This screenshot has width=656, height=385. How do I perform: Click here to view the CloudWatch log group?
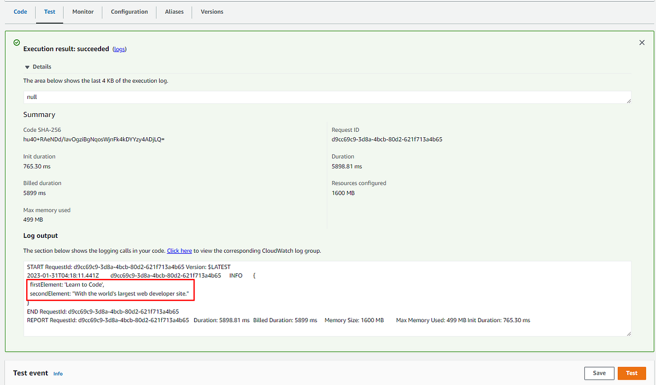[179, 250]
